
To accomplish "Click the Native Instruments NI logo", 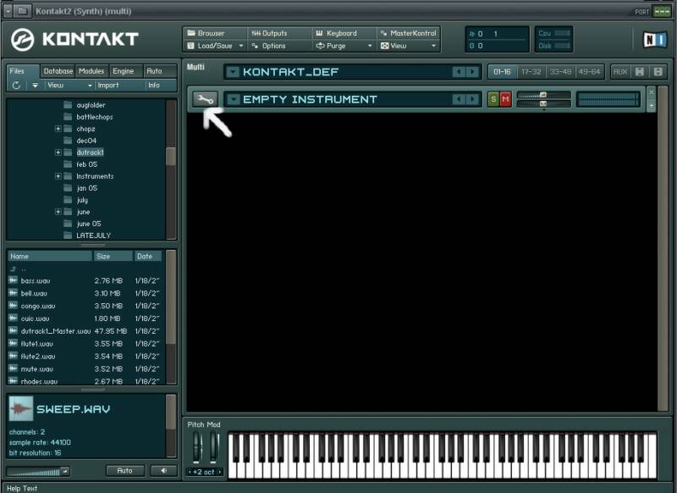I will point(655,40).
